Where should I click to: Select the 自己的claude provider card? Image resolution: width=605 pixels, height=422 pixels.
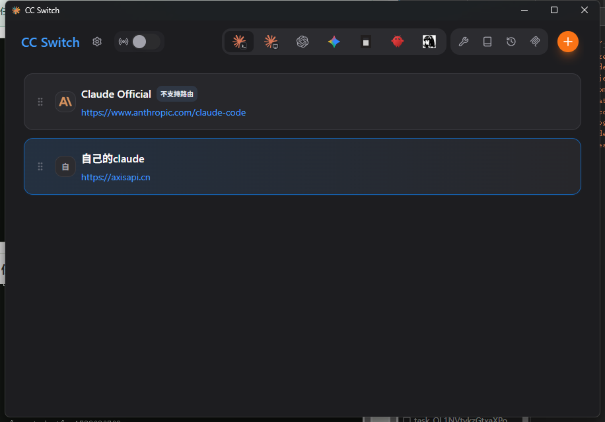[302, 166]
